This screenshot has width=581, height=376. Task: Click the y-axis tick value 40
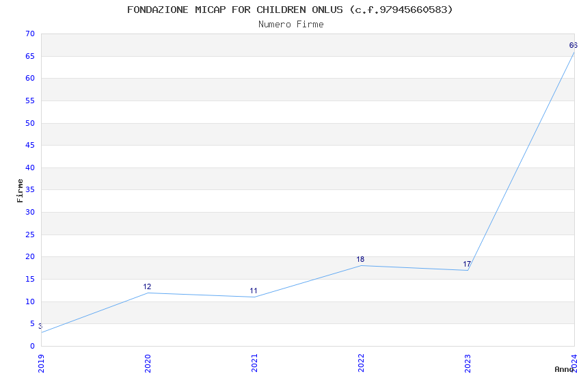(30, 167)
